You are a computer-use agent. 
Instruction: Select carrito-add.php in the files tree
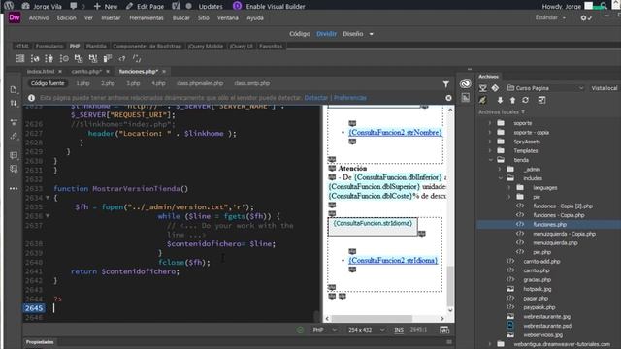click(541, 261)
